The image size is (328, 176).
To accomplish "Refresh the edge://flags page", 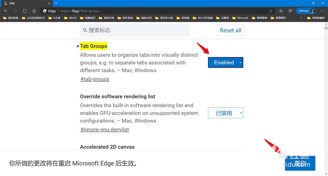I will [25, 11].
